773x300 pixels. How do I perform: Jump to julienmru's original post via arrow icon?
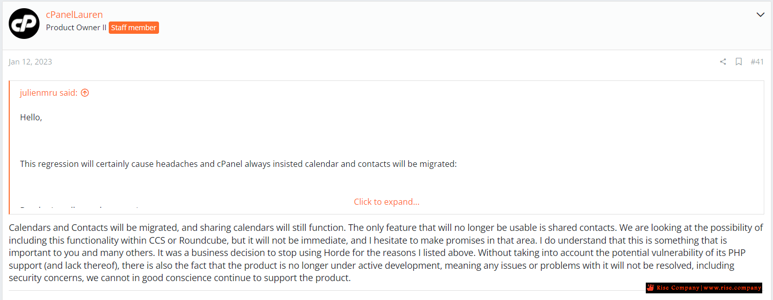(85, 93)
